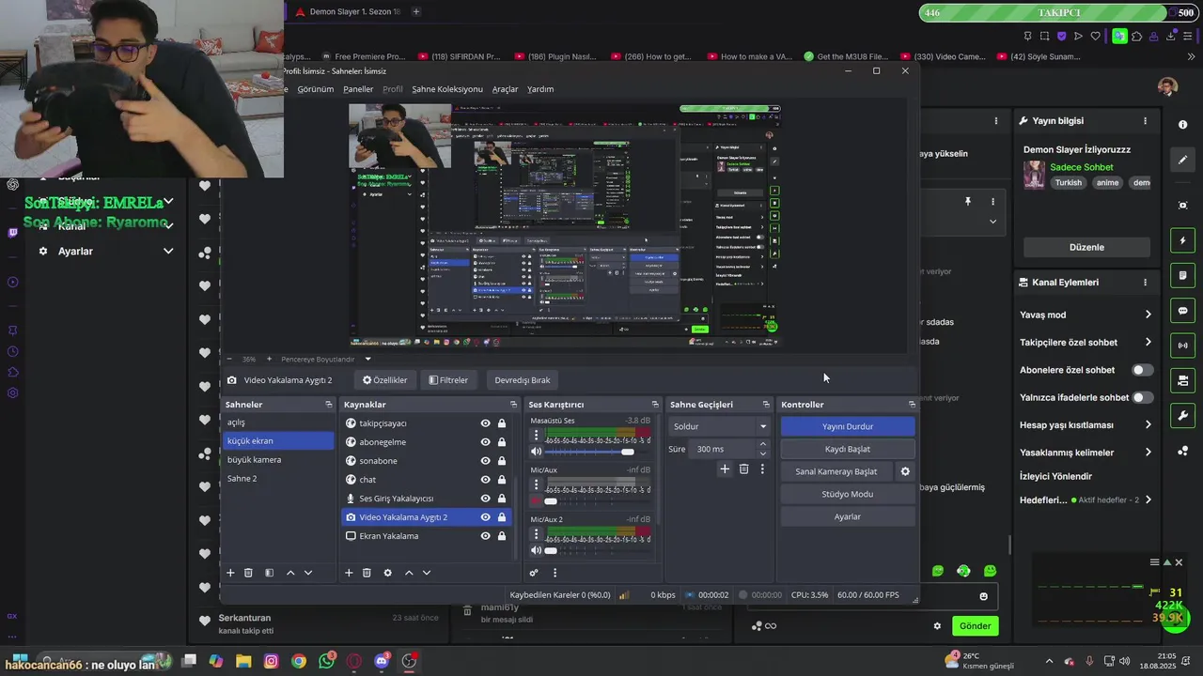
Task: Open advanced audio properties in Ses Karıştırıcı
Action: tap(534, 573)
